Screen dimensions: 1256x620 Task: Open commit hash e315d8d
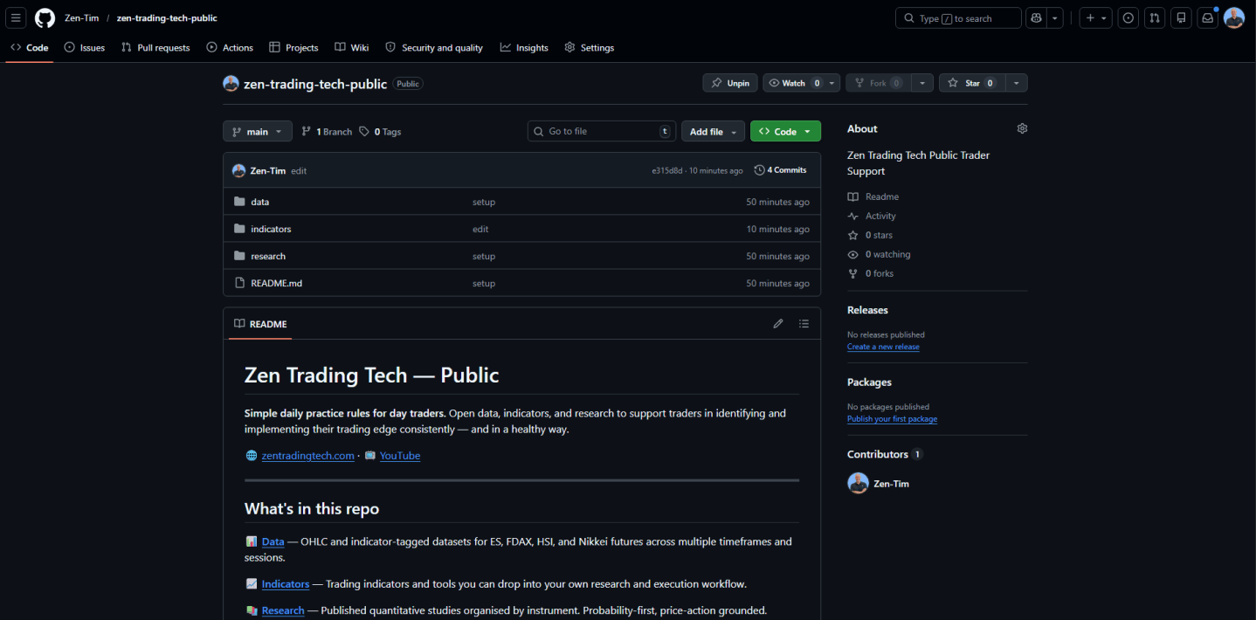667,171
